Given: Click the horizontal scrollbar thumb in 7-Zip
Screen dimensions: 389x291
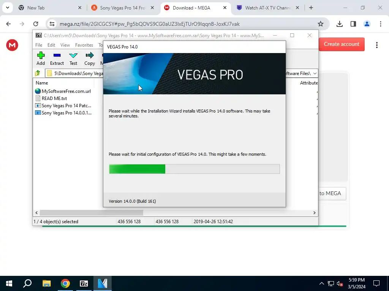Looking at the screenshot, I should tap(91, 213).
